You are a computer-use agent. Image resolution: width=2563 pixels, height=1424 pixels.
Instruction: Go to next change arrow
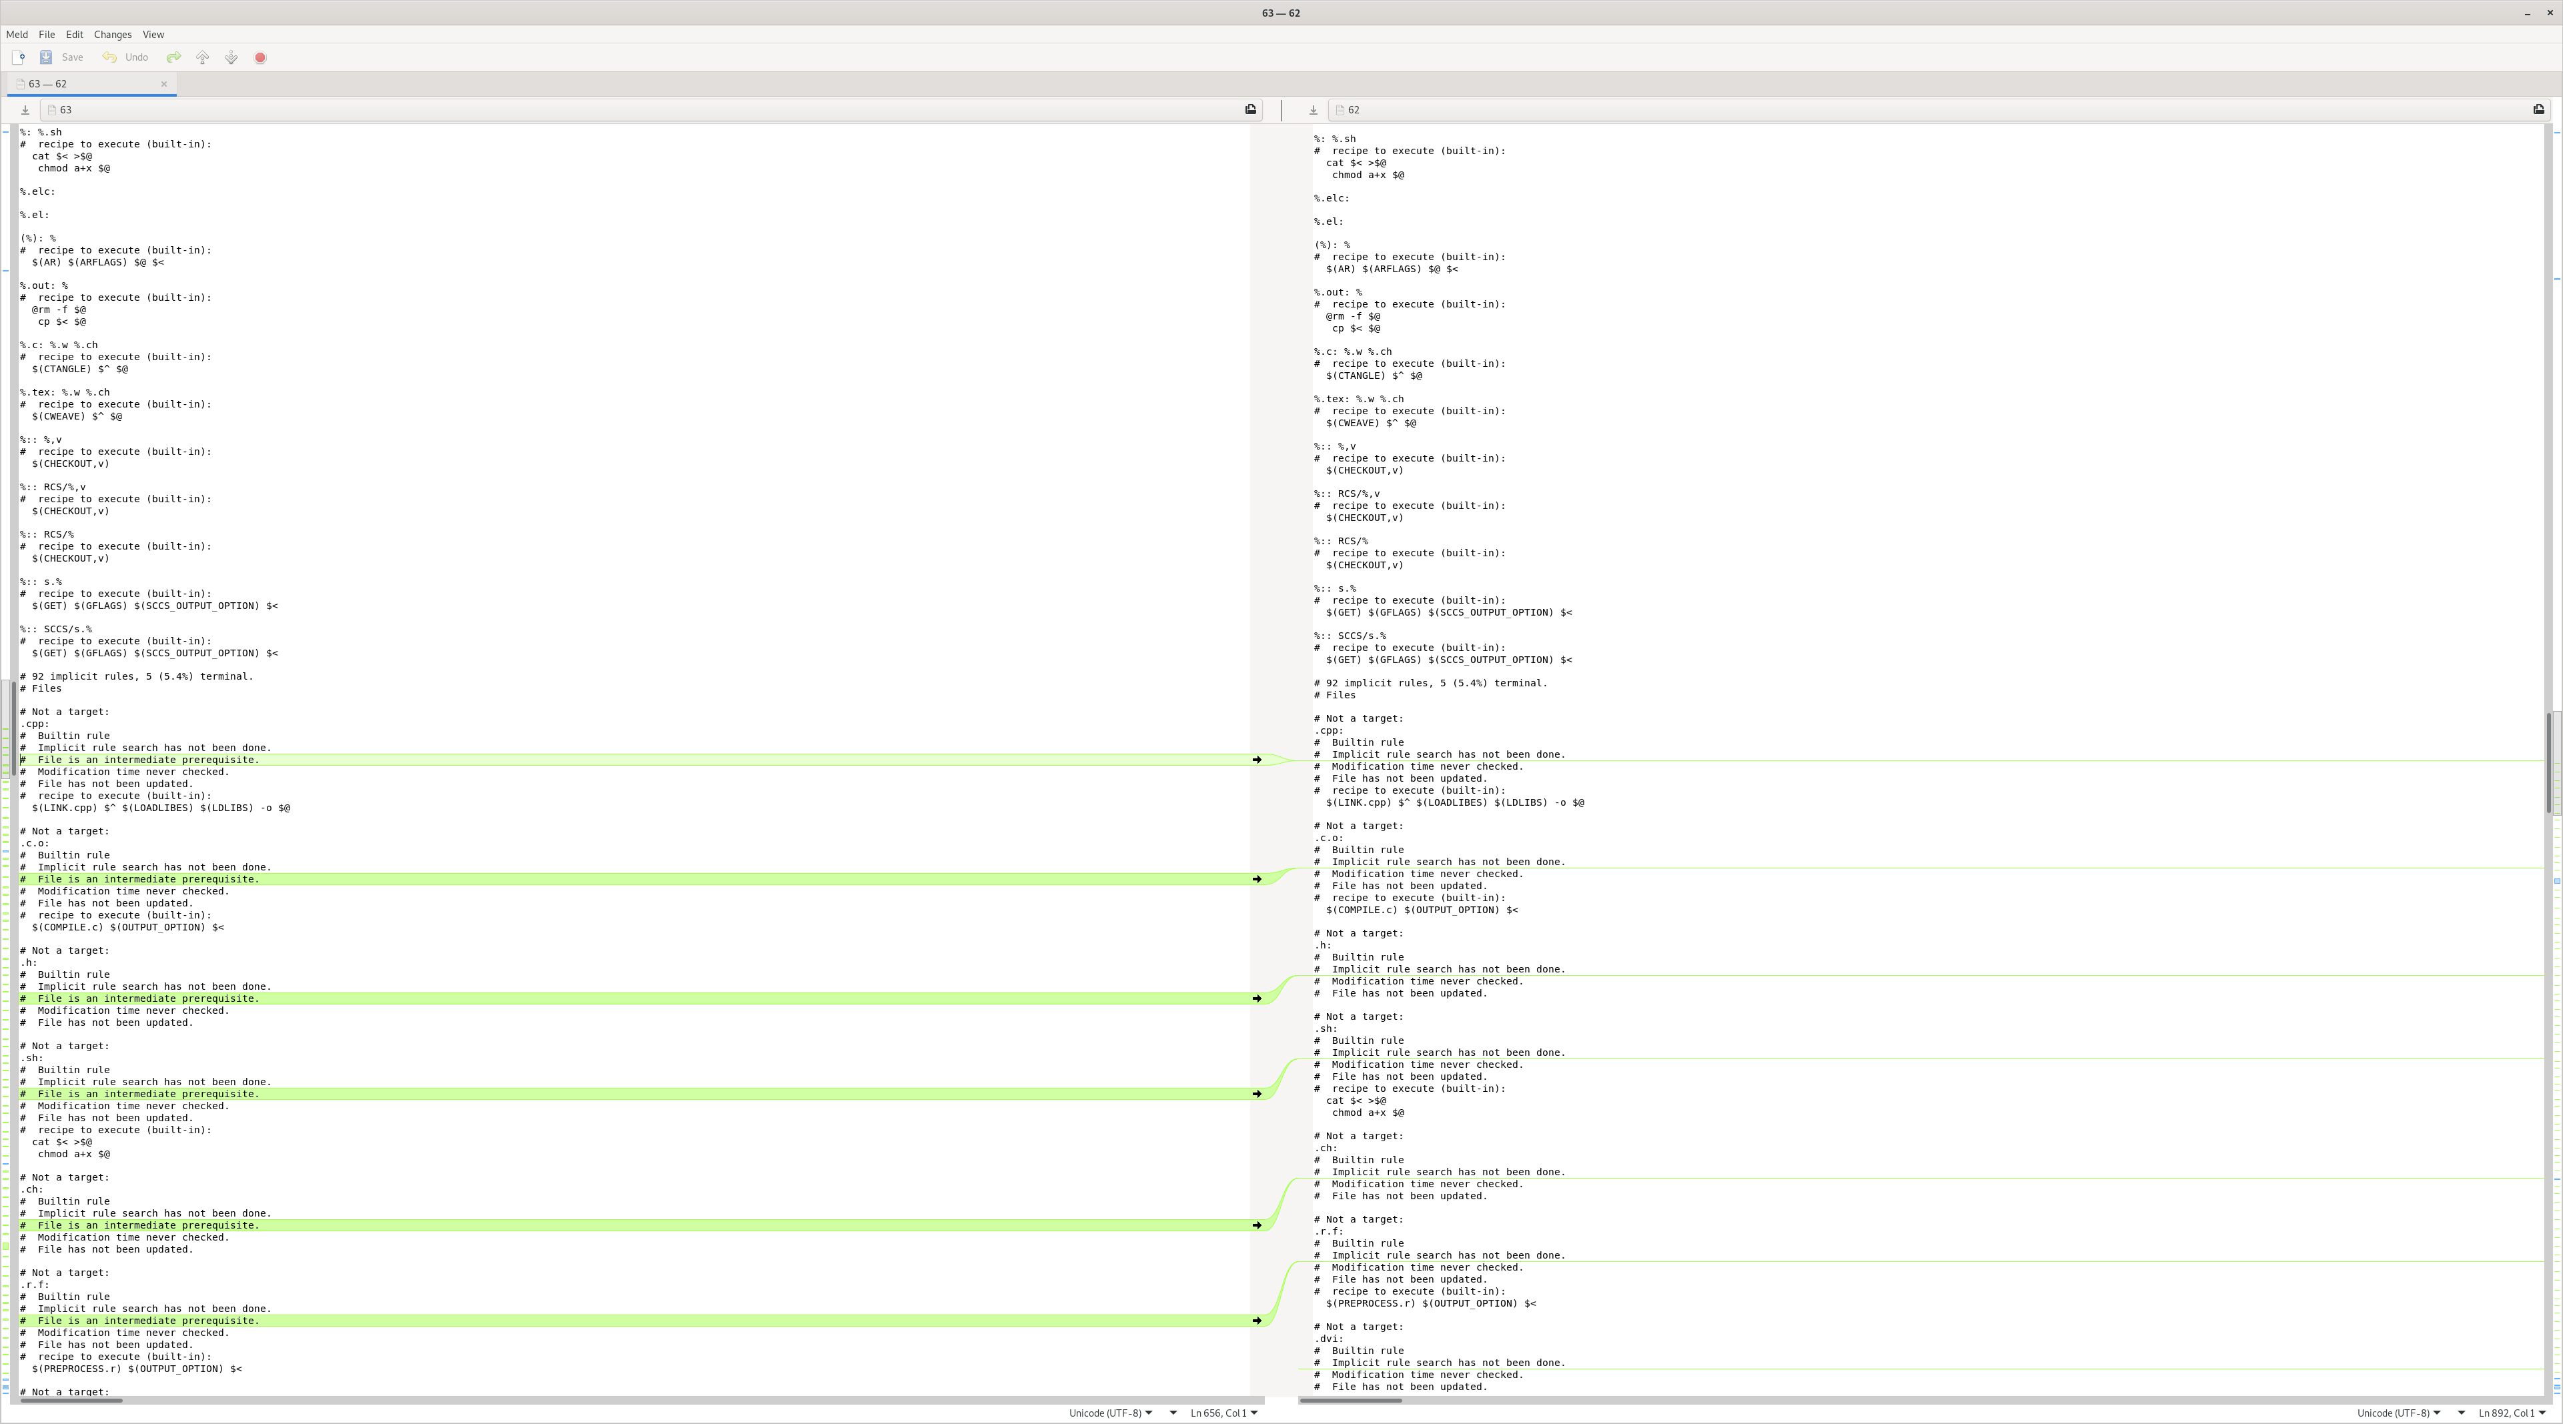[x=231, y=58]
